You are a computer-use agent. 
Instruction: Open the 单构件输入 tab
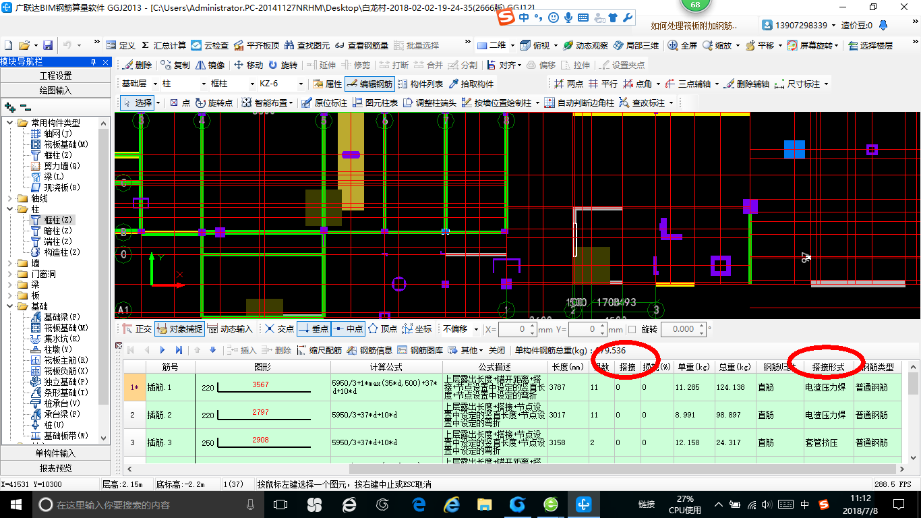(55, 453)
